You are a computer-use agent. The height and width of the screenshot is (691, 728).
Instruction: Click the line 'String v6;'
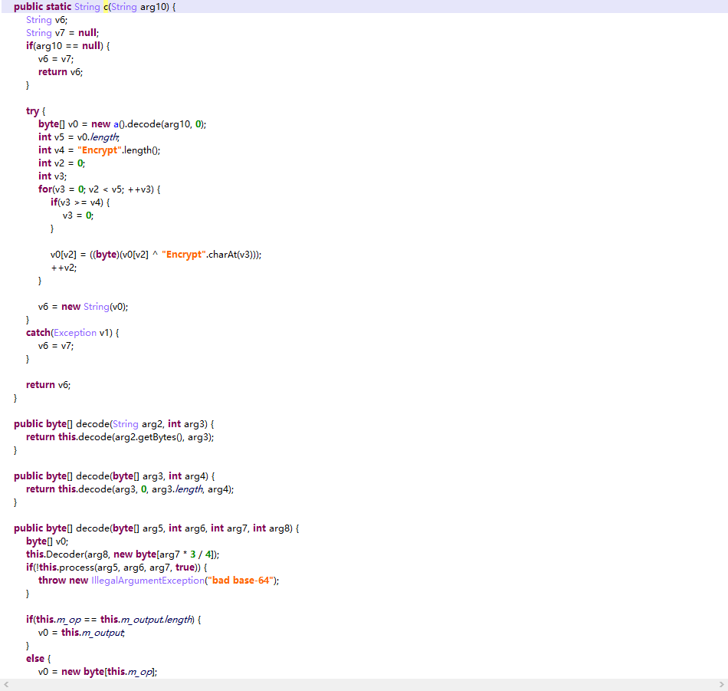(47, 20)
